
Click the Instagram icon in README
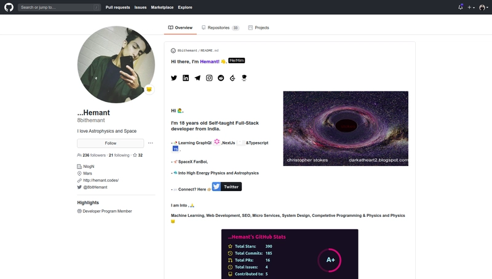point(209,78)
